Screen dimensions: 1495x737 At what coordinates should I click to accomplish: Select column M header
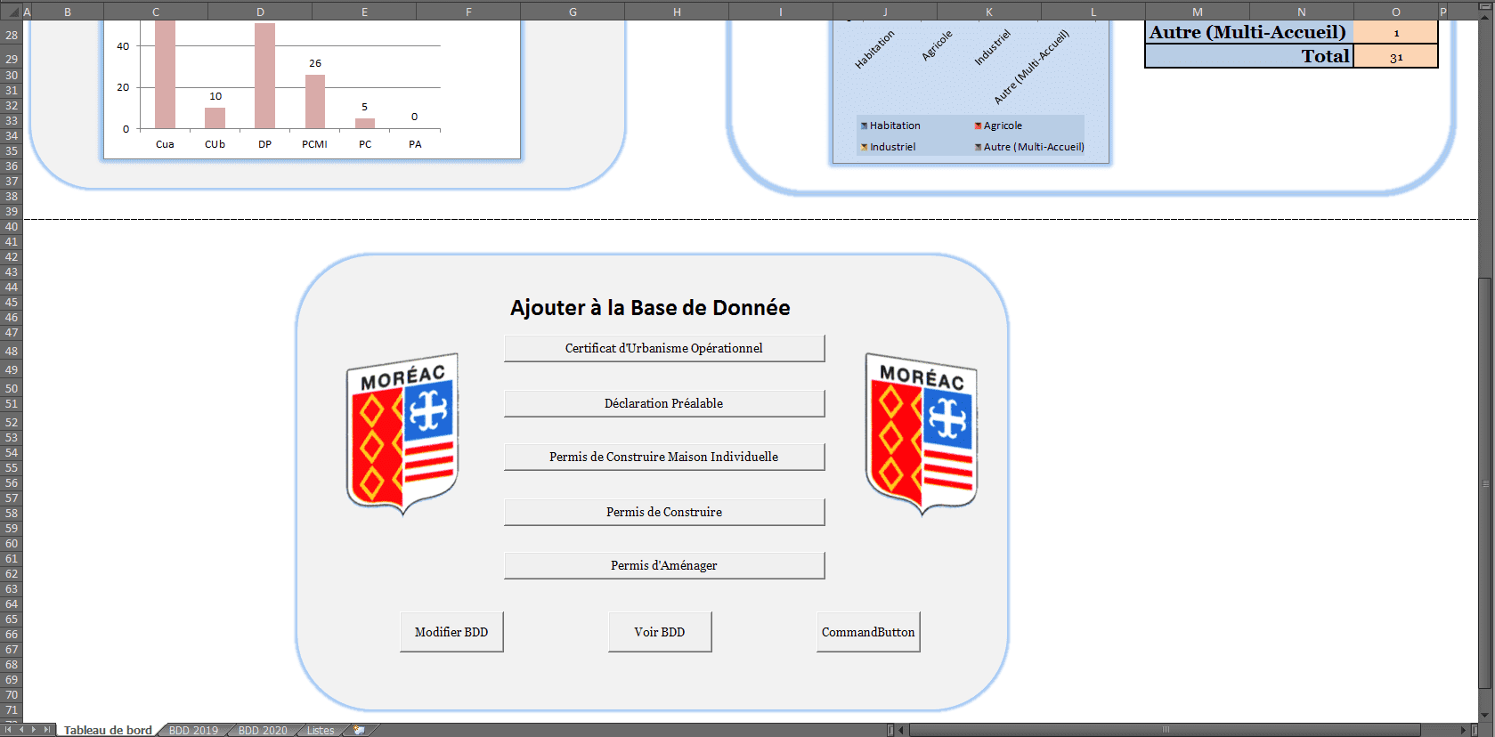(x=1198, y=12)
